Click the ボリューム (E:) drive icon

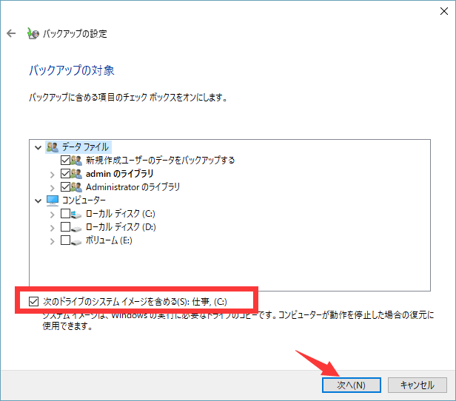tap(78, 240)
